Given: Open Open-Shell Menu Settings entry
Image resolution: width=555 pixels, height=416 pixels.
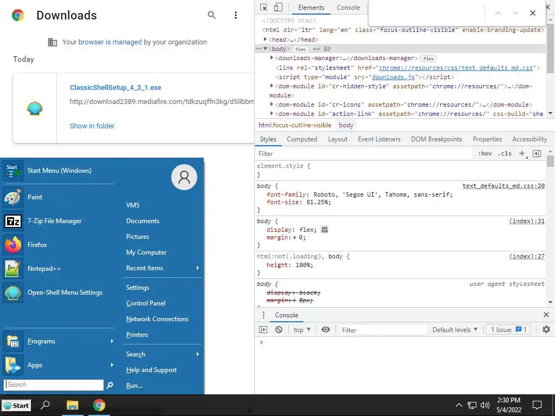Looking at the screenshot, I should pyautogui.click(x=59, y=292).
